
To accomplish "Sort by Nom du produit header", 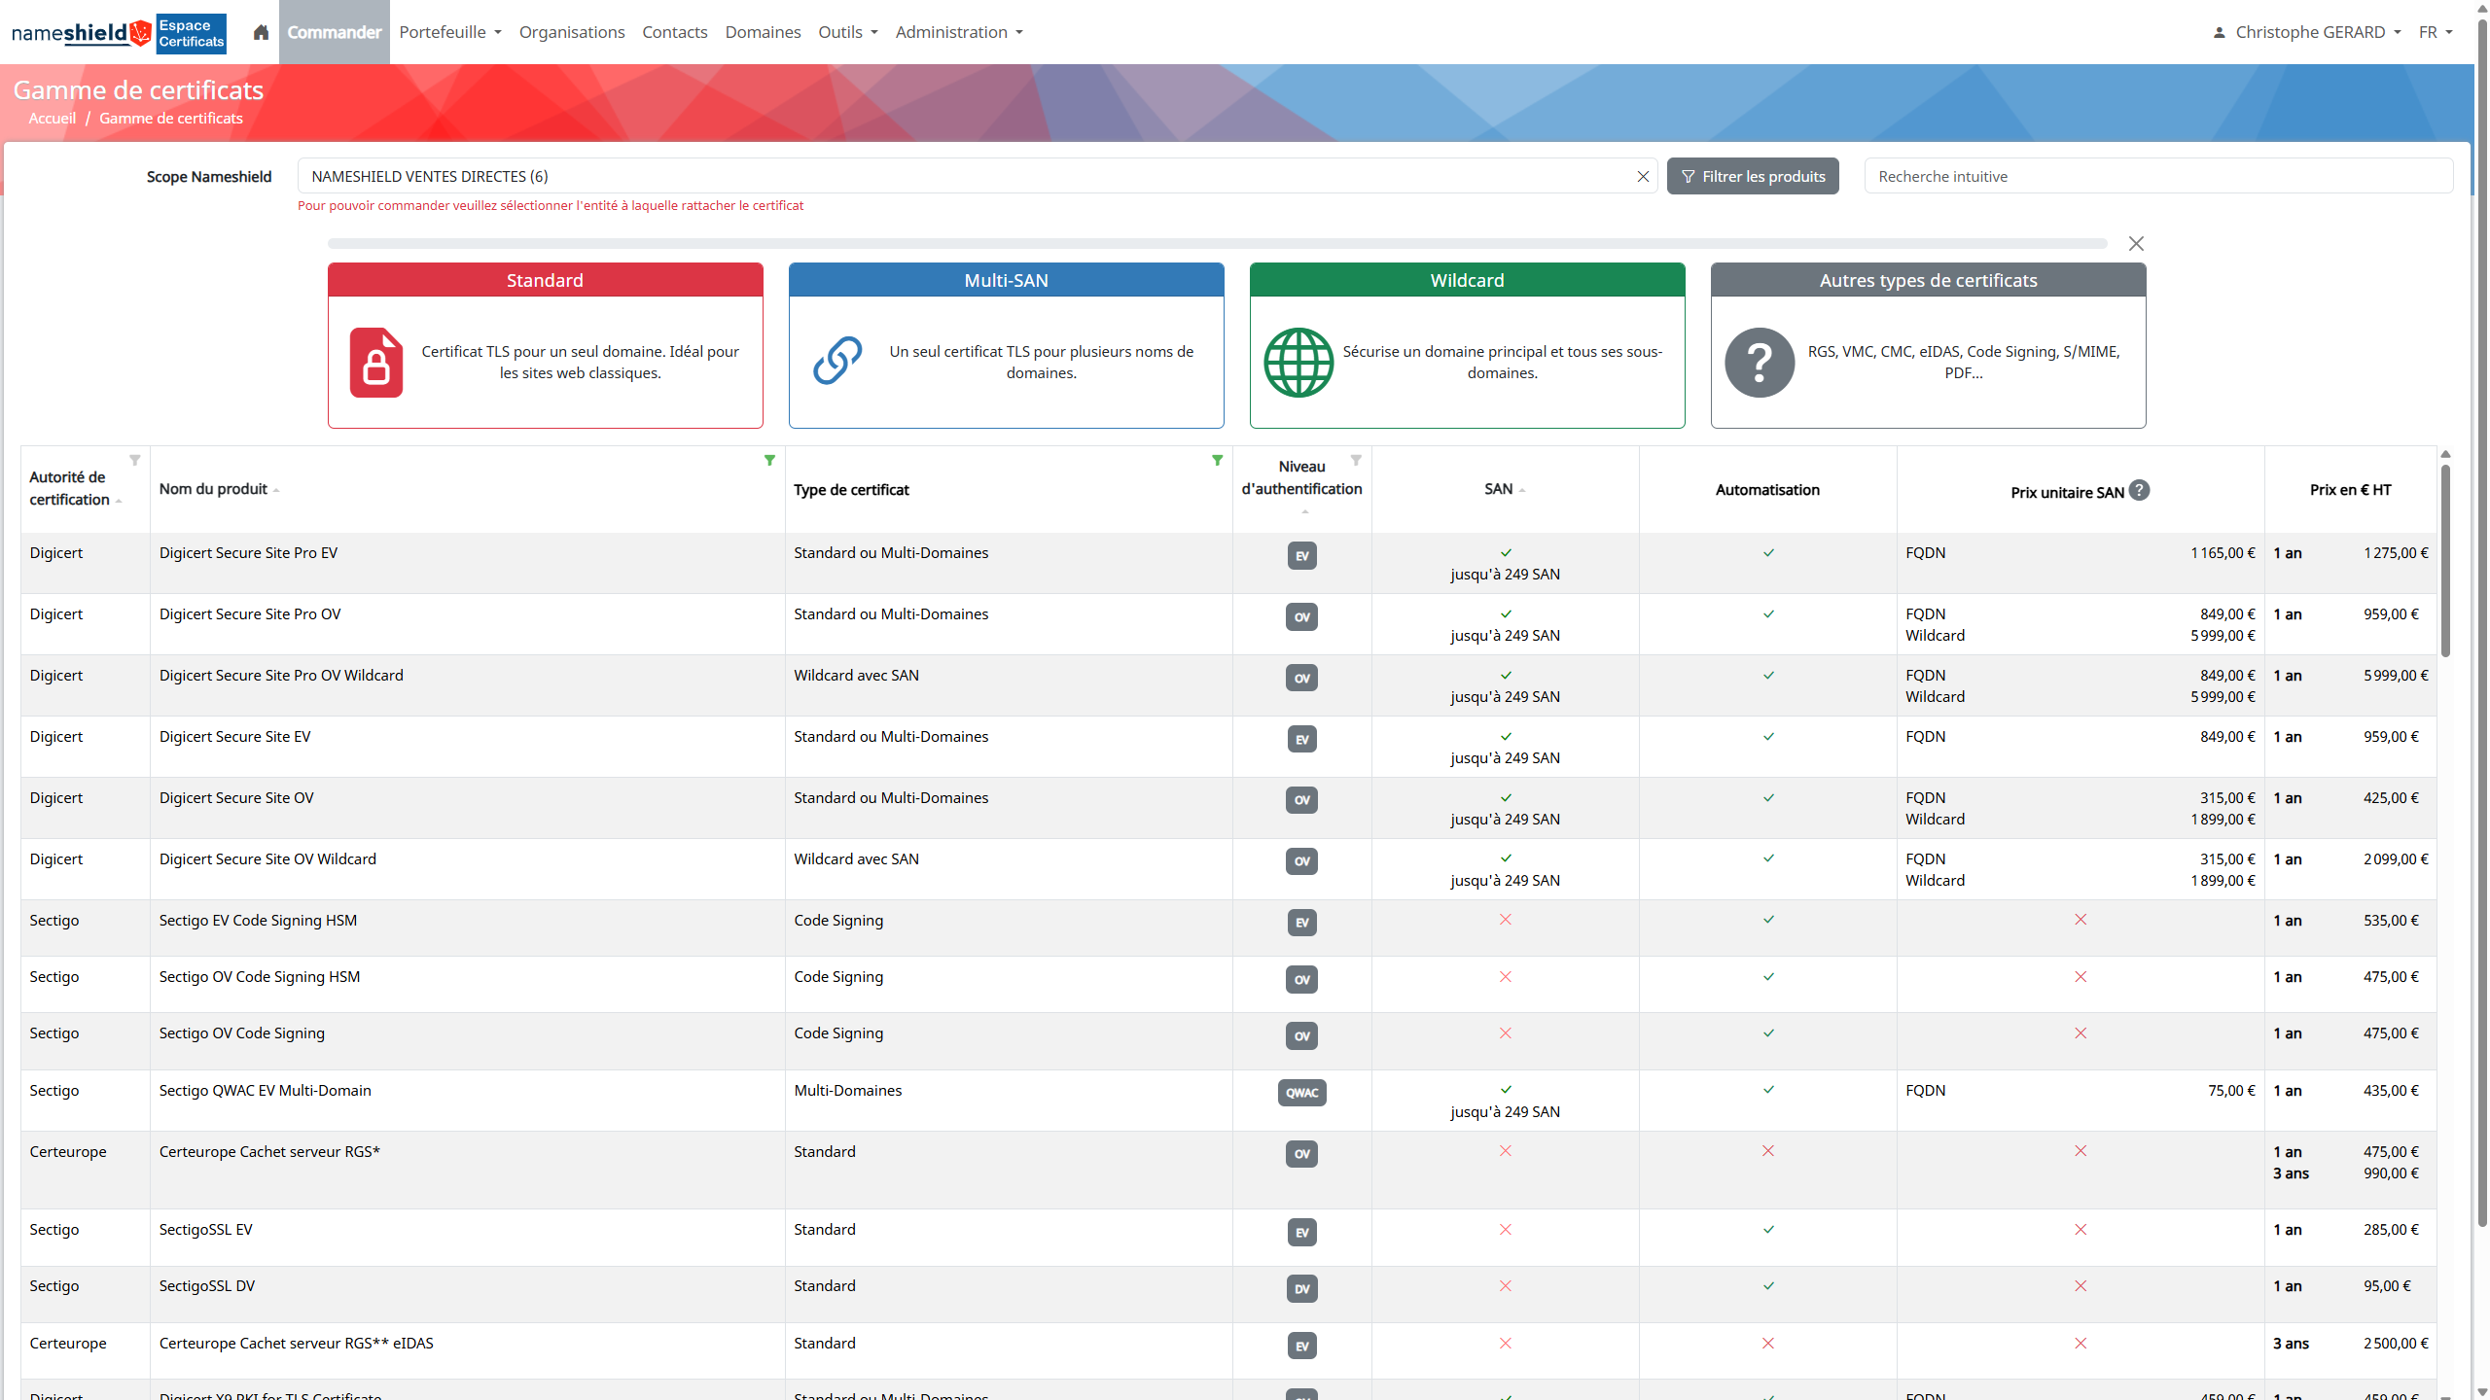I will coord(220,489).
